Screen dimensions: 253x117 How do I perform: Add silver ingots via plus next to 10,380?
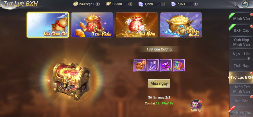tap(130, 4)
